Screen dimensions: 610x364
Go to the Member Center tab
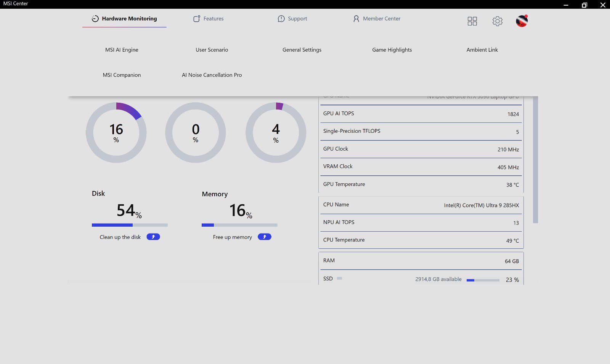[x=377, y=19]
